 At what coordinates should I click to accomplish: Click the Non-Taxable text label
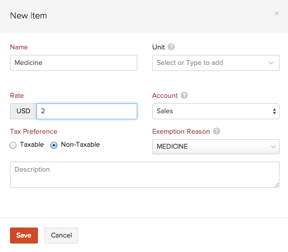(80, 145)
